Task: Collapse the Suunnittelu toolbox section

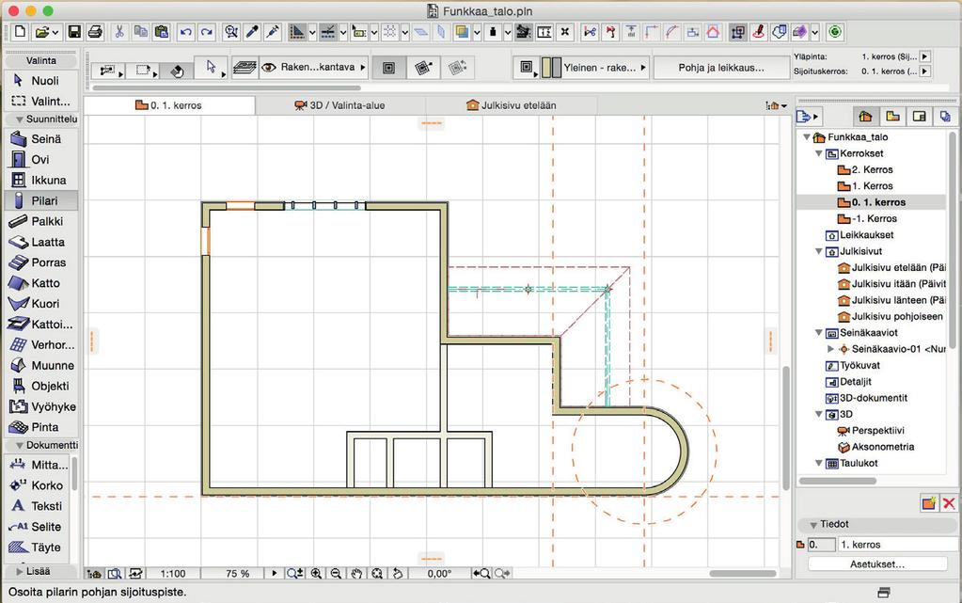Action: [x=20, y=119]
